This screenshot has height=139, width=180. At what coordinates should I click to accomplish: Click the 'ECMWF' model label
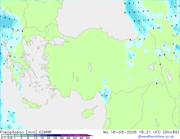click(46, 132)
